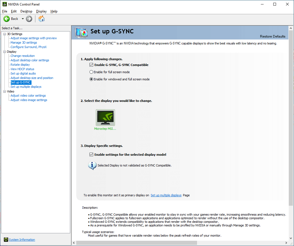Select Enable for full screen mode
The width and height of the screenshot is (294, 246).
[x=91, y=72]
